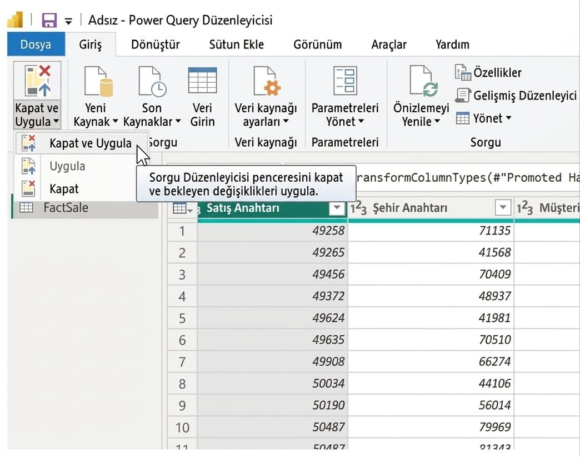Open Gelişmiş Düzenleyici
580x457 pixels.
point(516,96)
